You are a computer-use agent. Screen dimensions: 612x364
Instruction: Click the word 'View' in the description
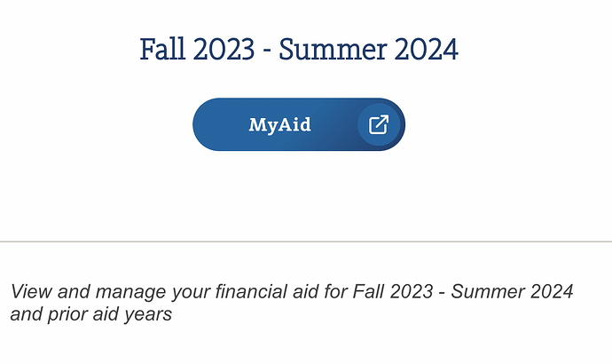point(30,291)
